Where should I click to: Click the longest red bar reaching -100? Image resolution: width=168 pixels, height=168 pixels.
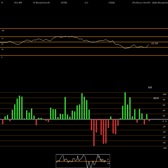click(x=94, y=133)
